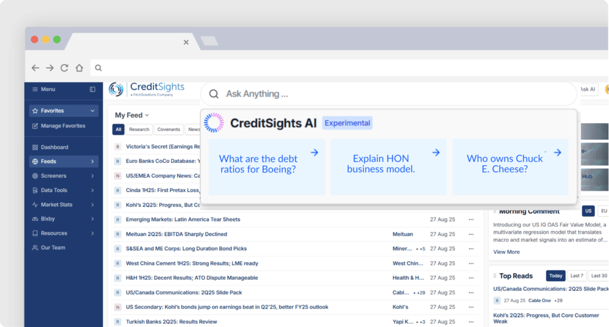Expand the Data Tools submenu arrow
Screen dimensions: 609x327
point(92,190)
